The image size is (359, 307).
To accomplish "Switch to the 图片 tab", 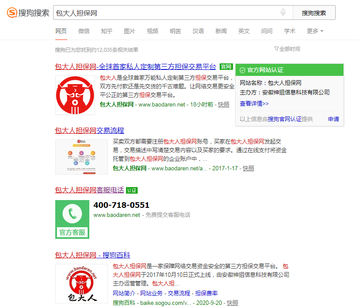I will [x=129, y=31].
